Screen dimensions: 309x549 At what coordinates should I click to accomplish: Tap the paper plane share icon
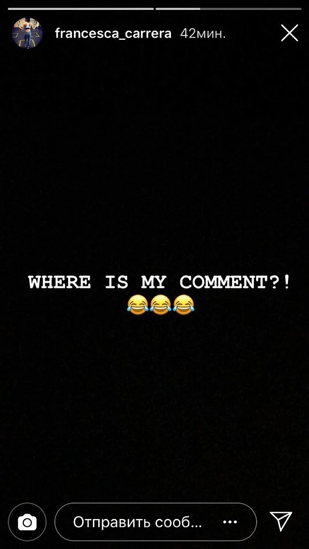point(281,521)
